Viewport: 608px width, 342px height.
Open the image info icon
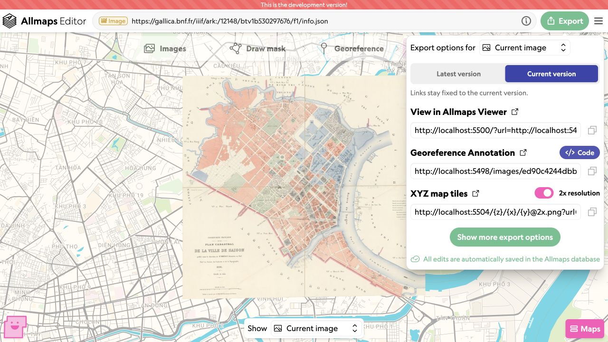point(526,21)
